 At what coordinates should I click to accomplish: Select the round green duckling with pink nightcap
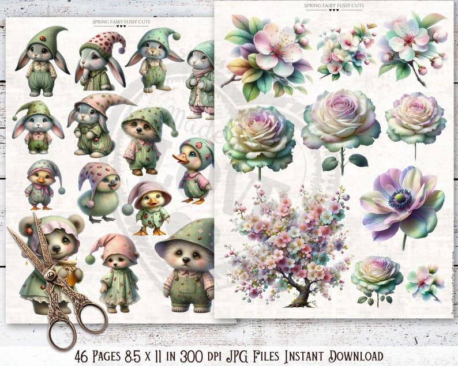99,193
